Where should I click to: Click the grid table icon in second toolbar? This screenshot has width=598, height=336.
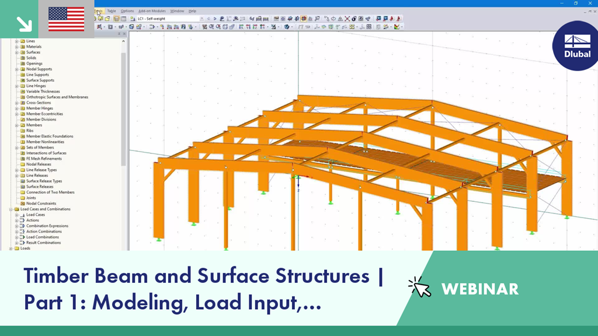pyautogui.click(x=369, y=27)
